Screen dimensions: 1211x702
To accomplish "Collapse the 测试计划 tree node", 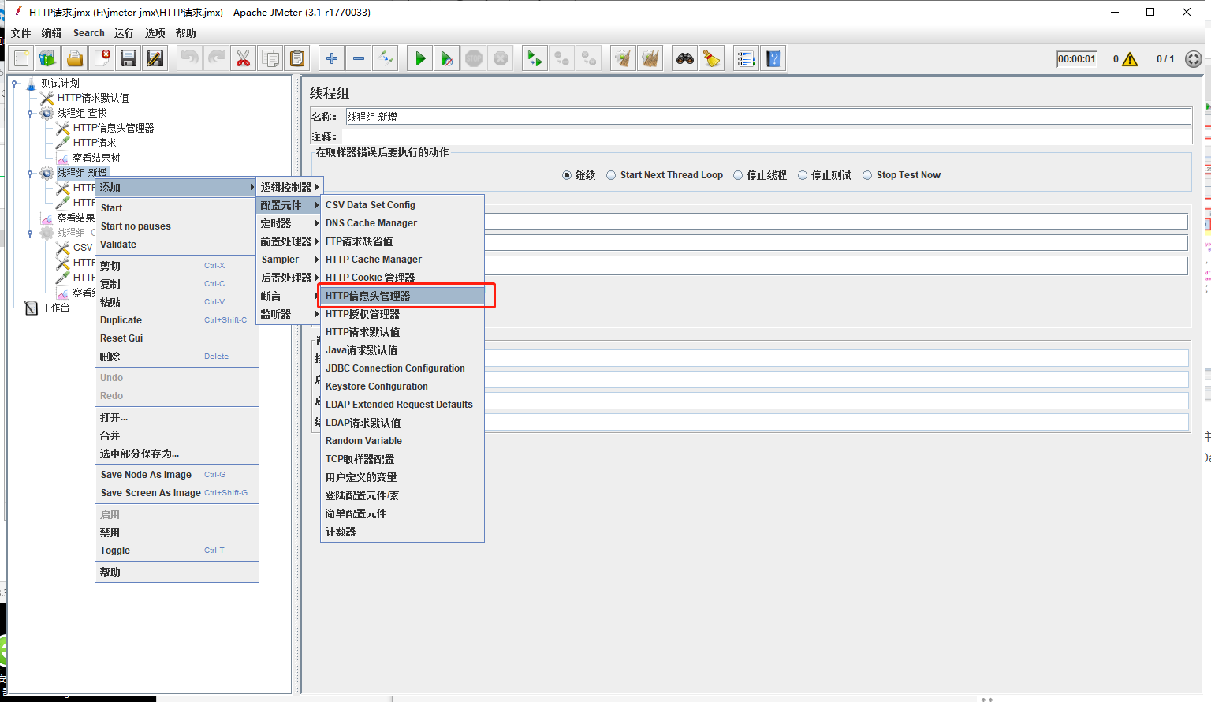I will coord(14,83).
